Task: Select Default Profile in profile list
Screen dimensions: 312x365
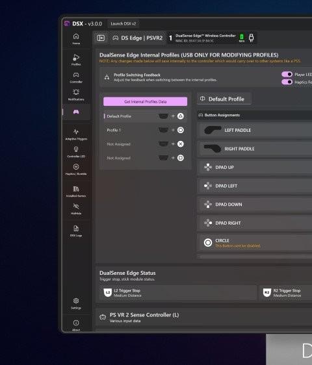Action: tap(145, 116)
